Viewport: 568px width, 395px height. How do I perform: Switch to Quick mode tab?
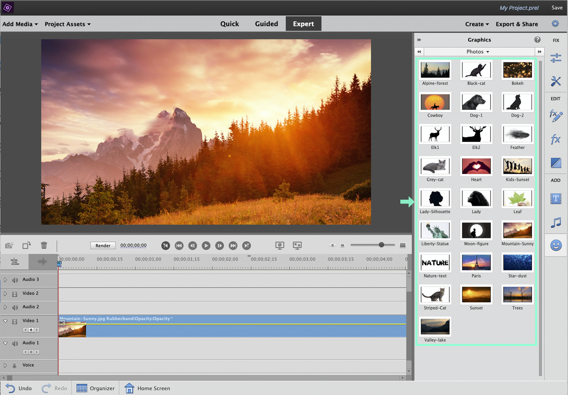230,24
